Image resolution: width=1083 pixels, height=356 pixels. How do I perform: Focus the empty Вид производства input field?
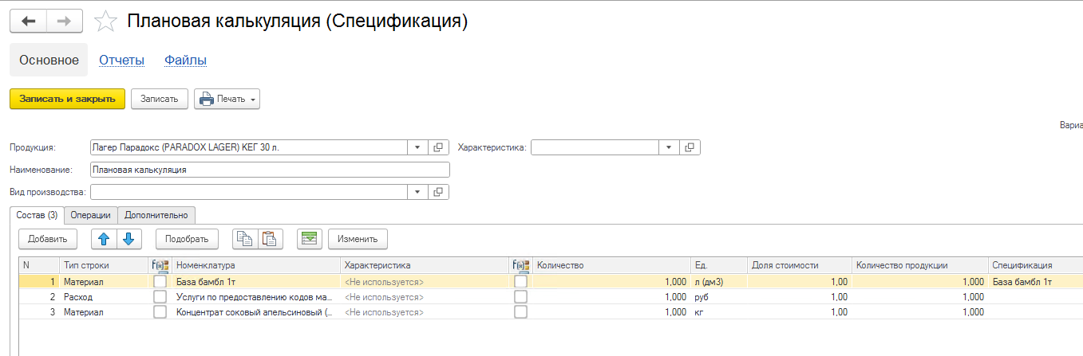pyautogui.click(x=250, y=192)
